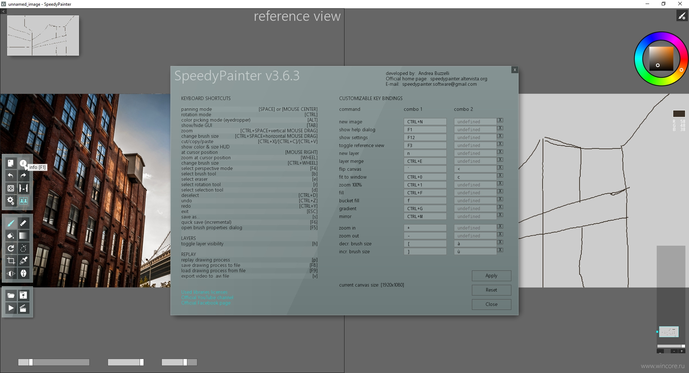This screenshot has width=689, height=373.
Task: Open brush properties icon at top right
Action: [681, 16]
